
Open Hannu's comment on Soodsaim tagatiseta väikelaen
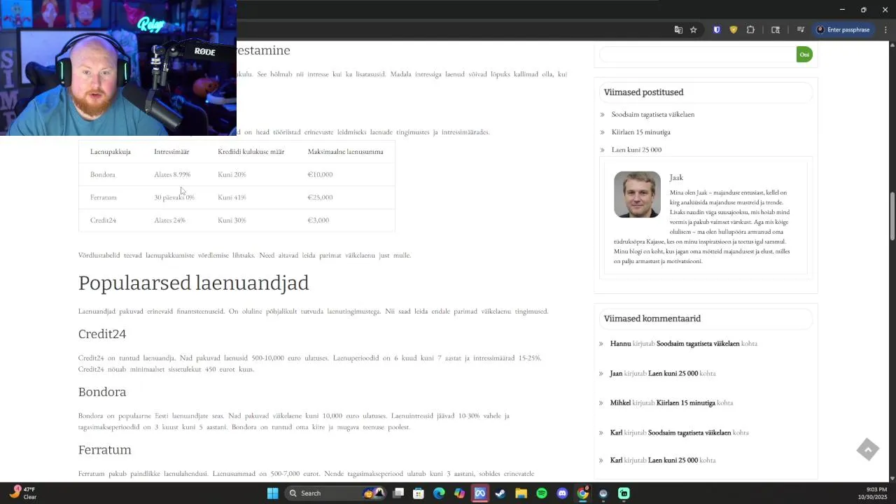697,344
